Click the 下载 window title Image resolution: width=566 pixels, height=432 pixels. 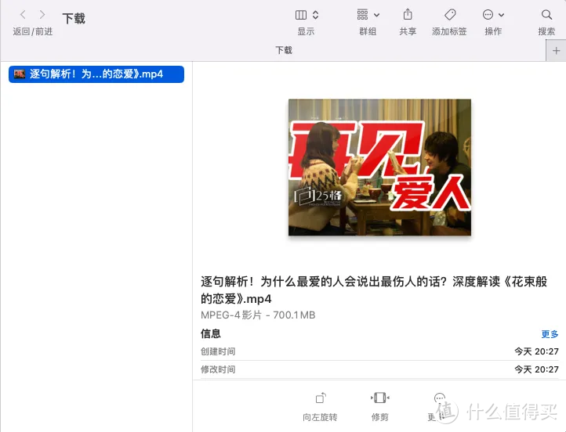(74, 18)
